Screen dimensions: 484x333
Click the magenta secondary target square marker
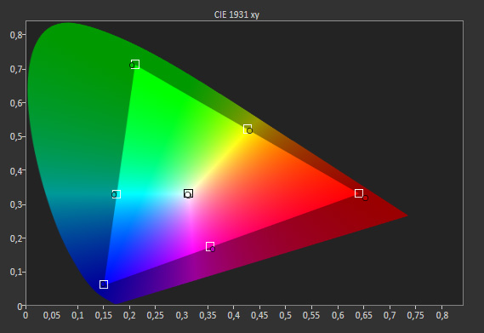[x=210, y=246]
